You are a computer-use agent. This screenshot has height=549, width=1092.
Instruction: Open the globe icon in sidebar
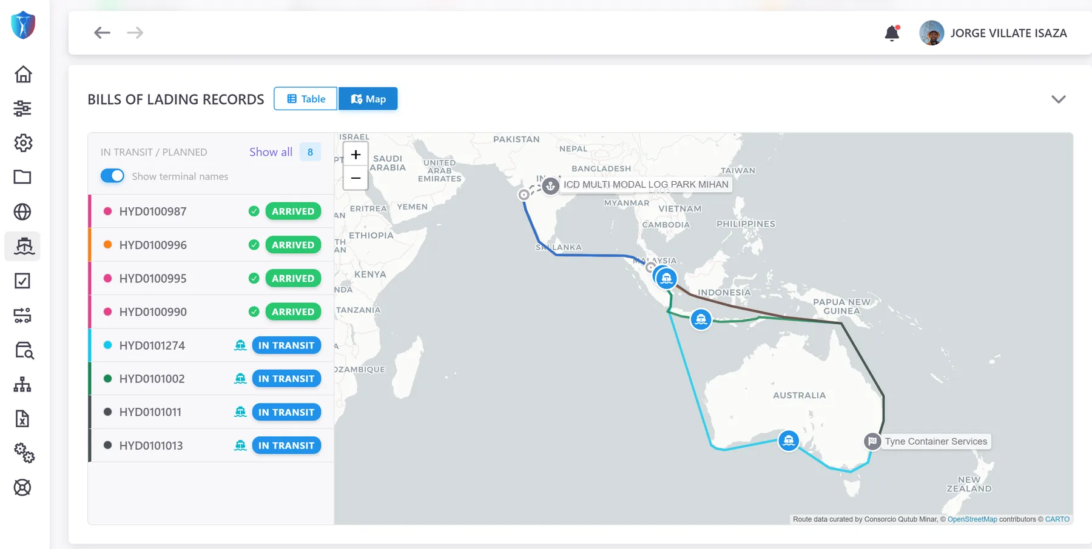23,211
